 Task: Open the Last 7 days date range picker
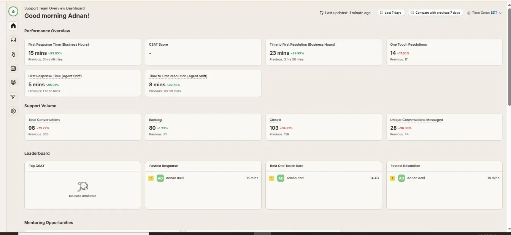pos(391,13)
